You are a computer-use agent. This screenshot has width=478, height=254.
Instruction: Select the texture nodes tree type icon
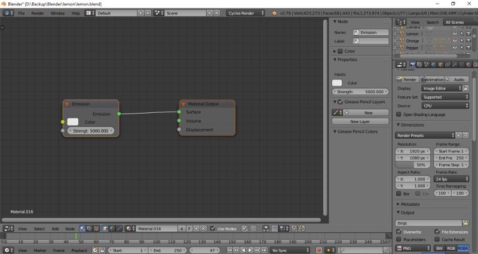pyautogui.click(x=96, y=228)
